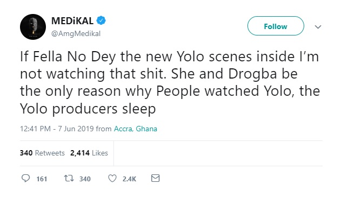Viewport: 342px width, 198px height.
Task: View the list of 2,414 Likes
Action: pyautogui.click(x=89, y=153)
